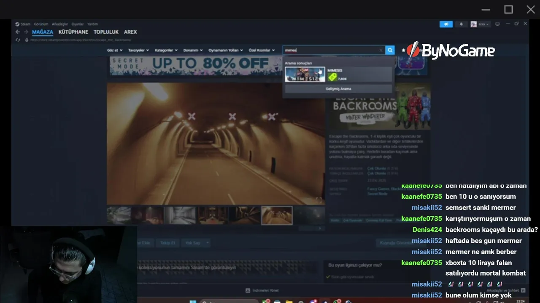The height and width of the screenshot is (303, 540).
Task: Switch to Big Picture mode monitor icon
Action: pyautogui.click(x=497, y=24)
